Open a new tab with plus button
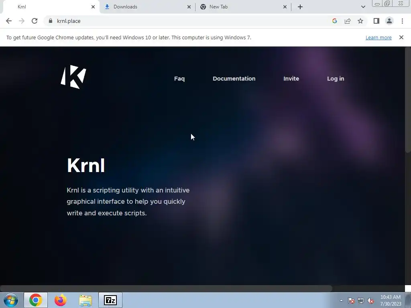Viewport: 411px width, 308px height. pos(300,7)
